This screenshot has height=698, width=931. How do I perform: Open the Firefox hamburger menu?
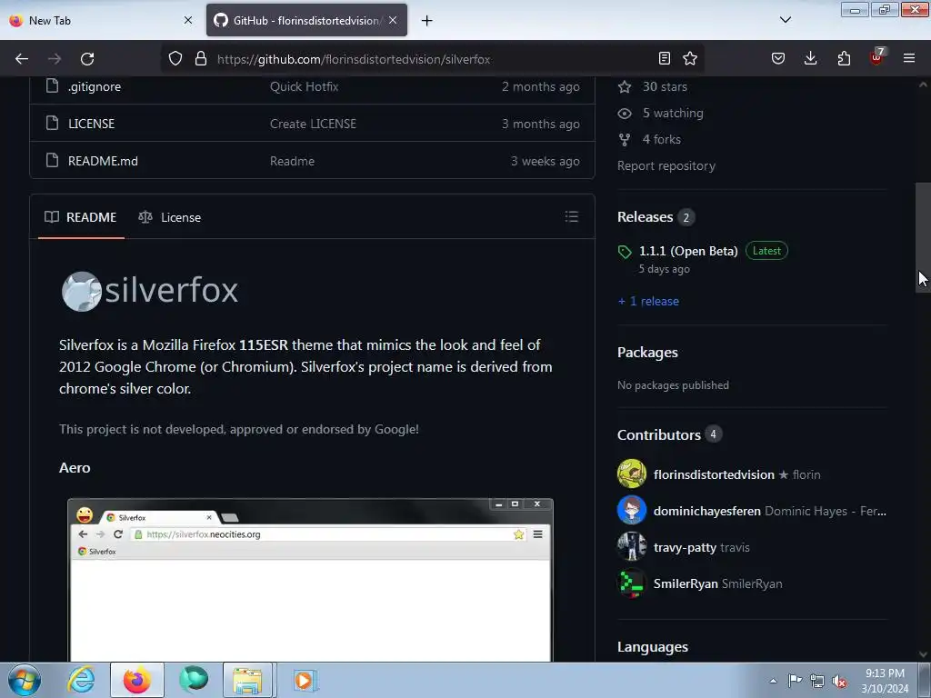tap(909, 58)
